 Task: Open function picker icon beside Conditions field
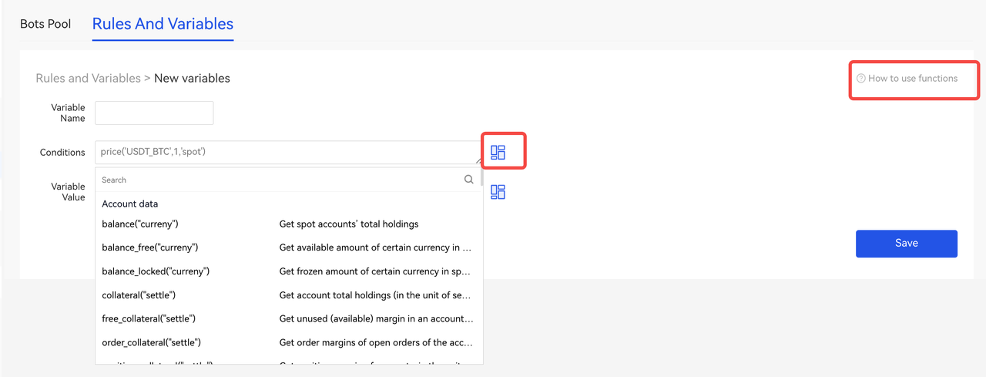click(x=498, y=153)
